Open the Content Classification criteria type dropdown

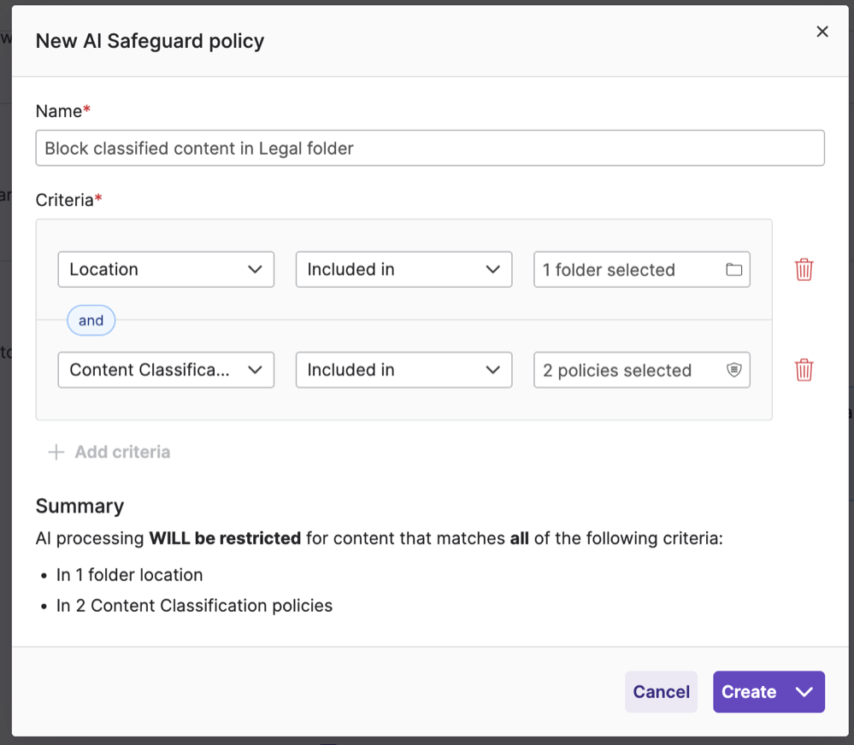tap(166, 370)
